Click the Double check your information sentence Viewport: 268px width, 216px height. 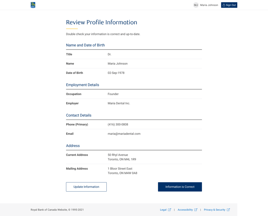click(103, 34)
